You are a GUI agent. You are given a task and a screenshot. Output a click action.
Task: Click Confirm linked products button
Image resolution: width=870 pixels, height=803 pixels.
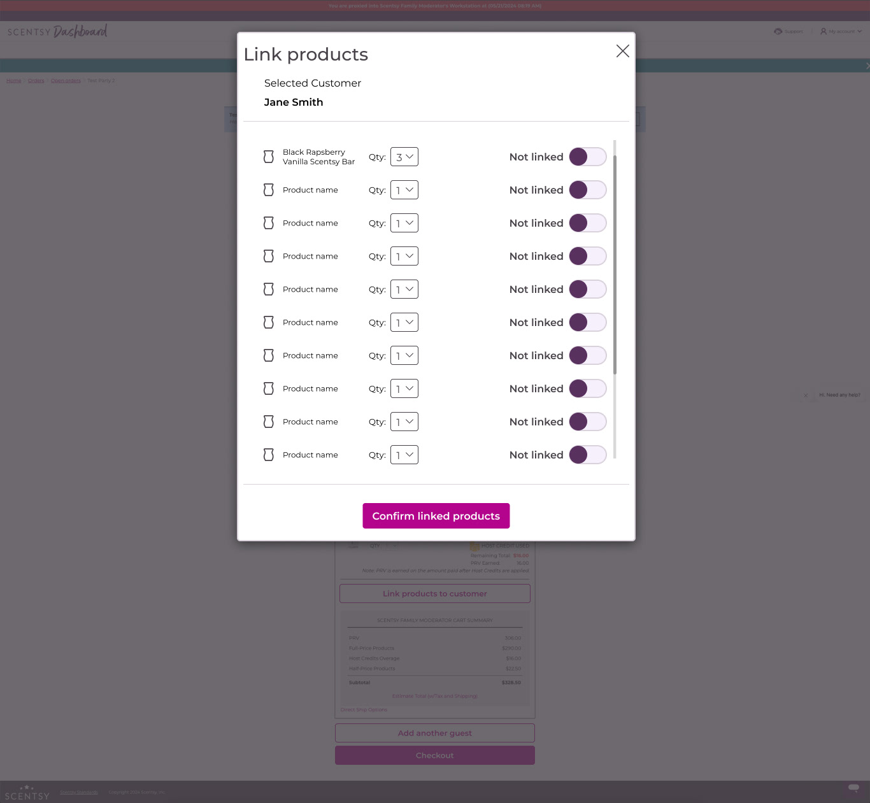click(x=436, y=516)
